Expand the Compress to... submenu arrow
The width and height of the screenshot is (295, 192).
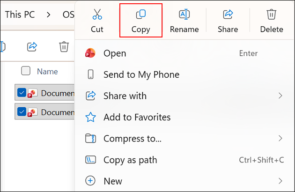click(x=280, y=138)
